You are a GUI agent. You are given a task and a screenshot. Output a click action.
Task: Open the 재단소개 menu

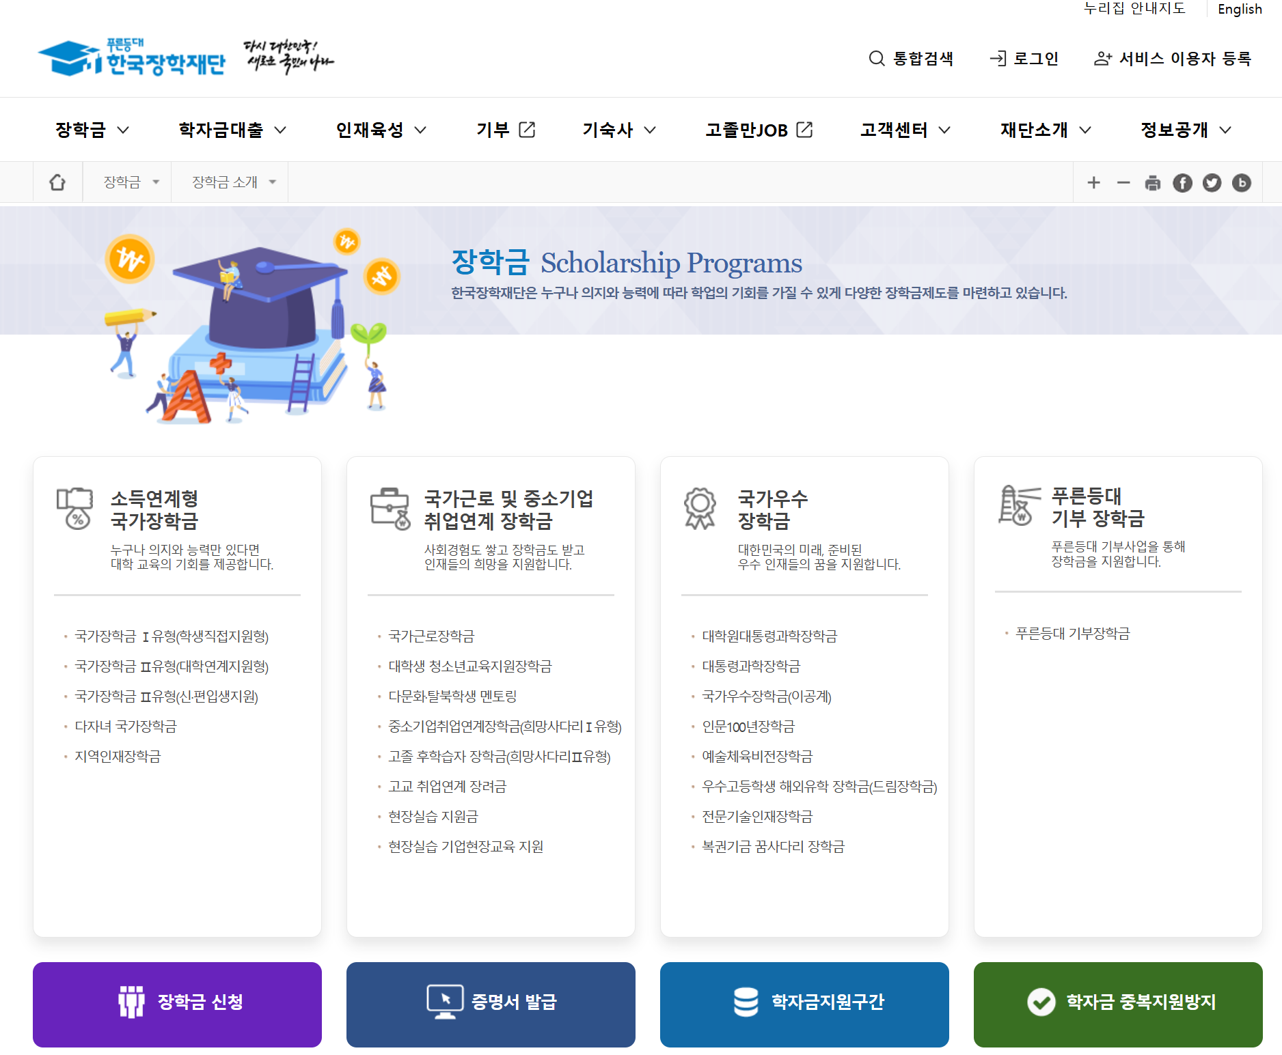click(x=1034, y=130)
